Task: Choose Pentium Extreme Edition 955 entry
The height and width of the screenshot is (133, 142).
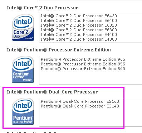Action: click(x=83, y=64)
